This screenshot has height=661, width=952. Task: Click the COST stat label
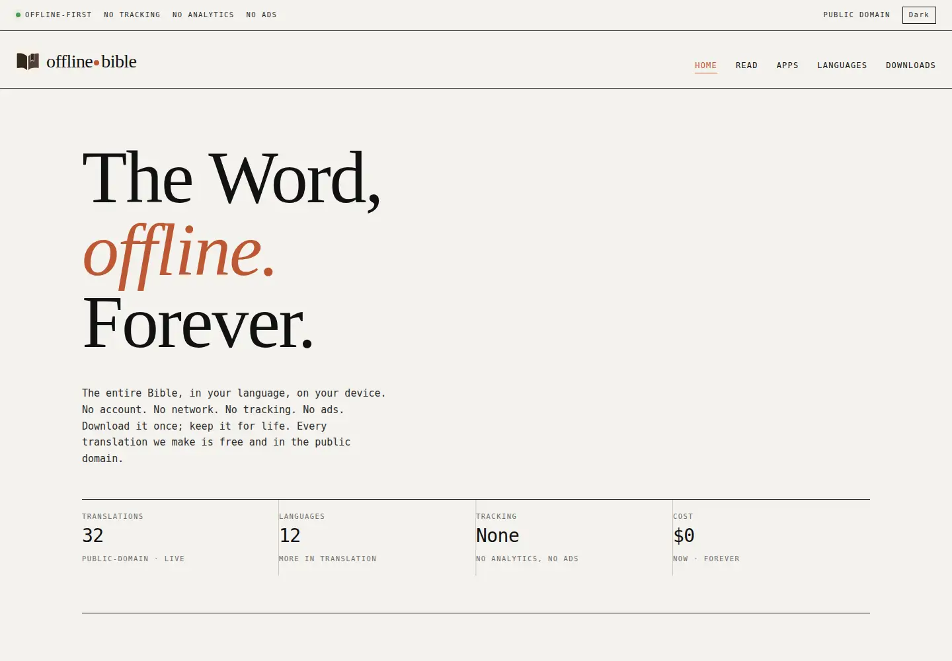point(683,516)
